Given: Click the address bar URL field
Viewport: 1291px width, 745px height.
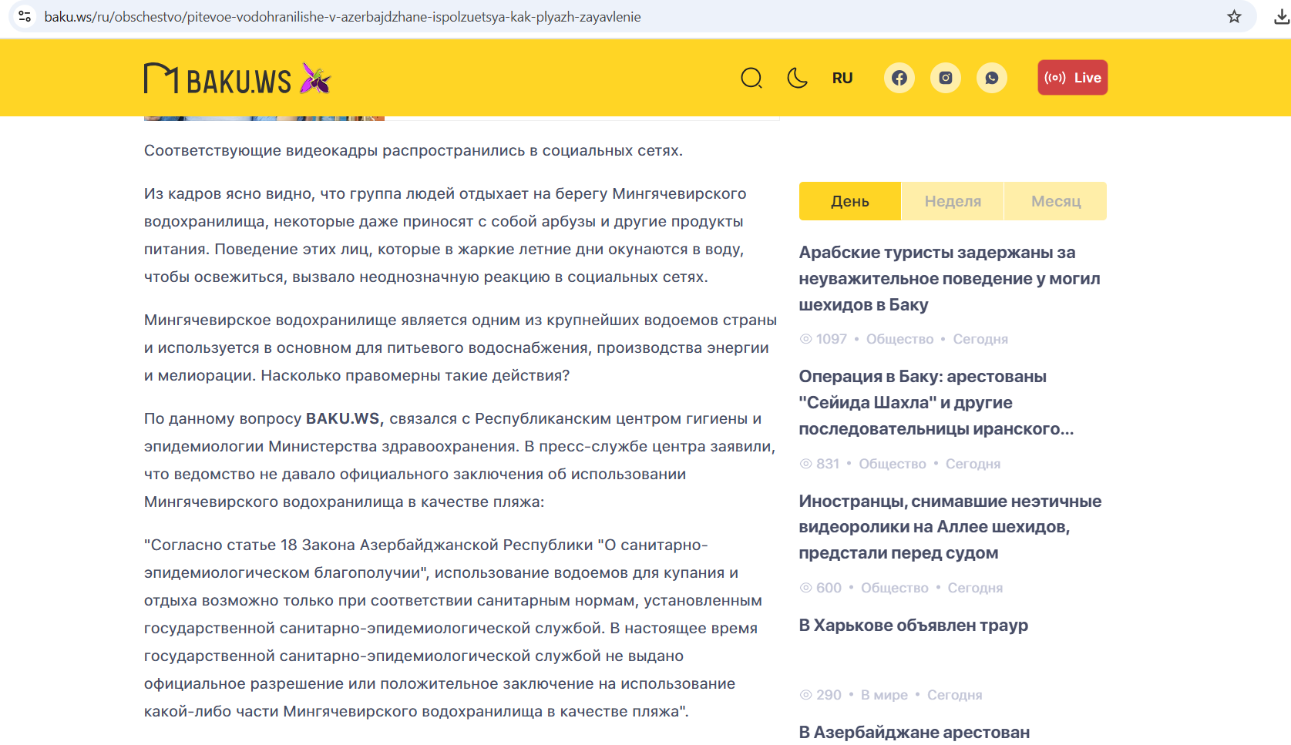Looking at the screenshot, I should click(540, 16).
